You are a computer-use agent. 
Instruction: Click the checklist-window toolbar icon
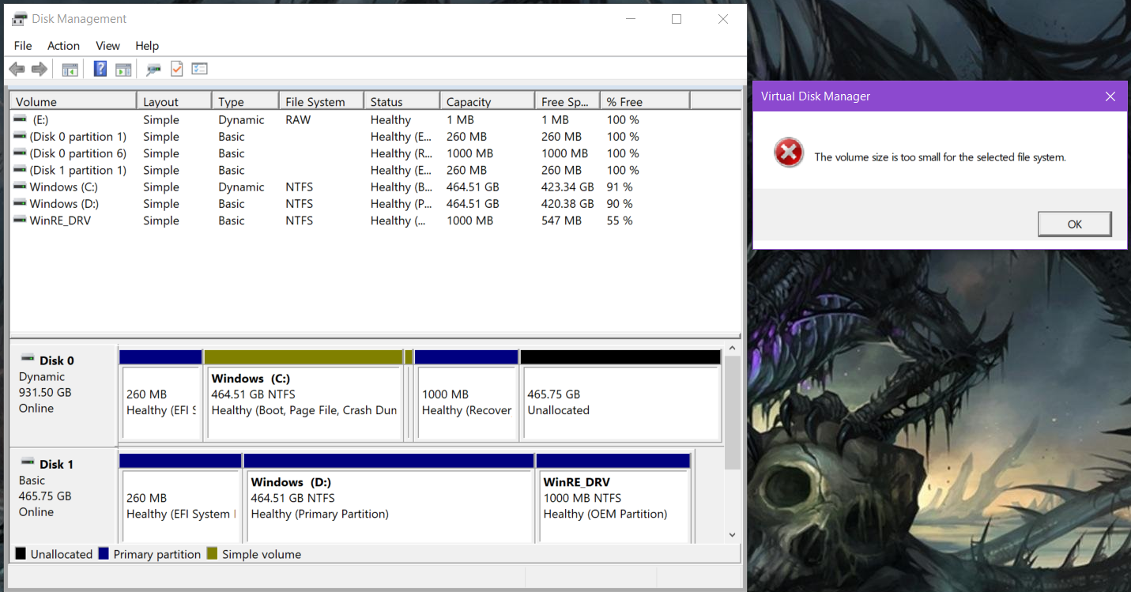tap(199, 69)
